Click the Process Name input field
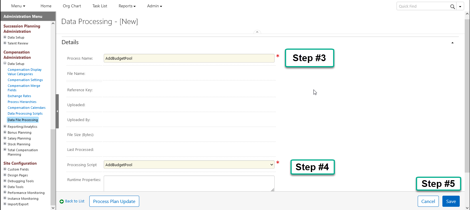Image resolution: width=470 pixels, height=210 pixels. pyautogui.click(x=189, y=58)
